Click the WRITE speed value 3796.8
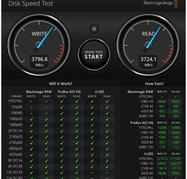This screenshot has width=187, height=179. coord(39,59)
